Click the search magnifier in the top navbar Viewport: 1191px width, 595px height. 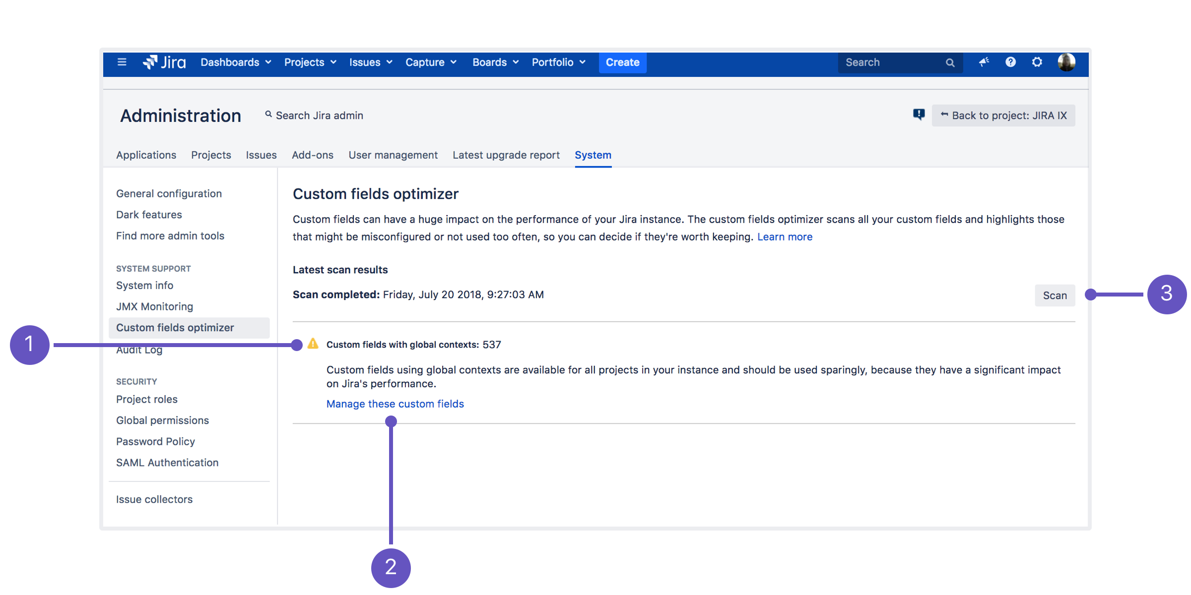(x=950, y=62)
